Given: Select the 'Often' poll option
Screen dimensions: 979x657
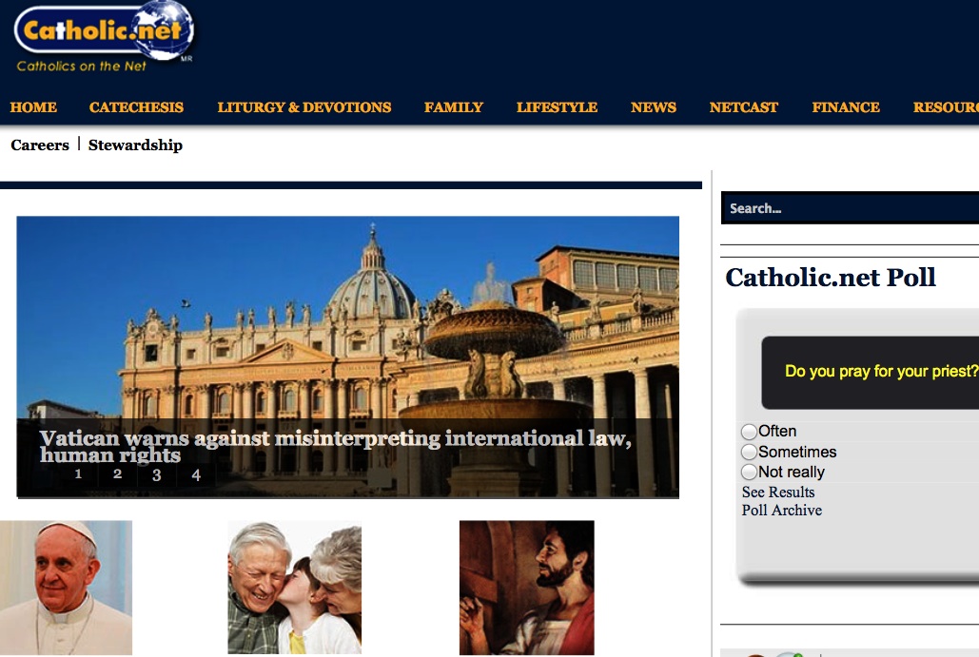Looking at the screenshot, I should (750, 432).
